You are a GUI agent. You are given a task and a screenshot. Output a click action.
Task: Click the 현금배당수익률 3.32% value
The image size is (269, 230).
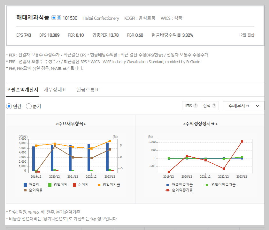(172, 35)
